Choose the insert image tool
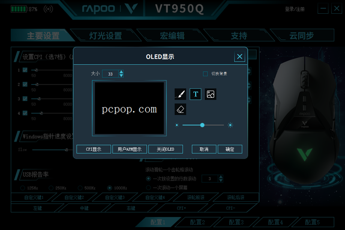Viewport: 345px width, 230px height. tap(211, 94)
